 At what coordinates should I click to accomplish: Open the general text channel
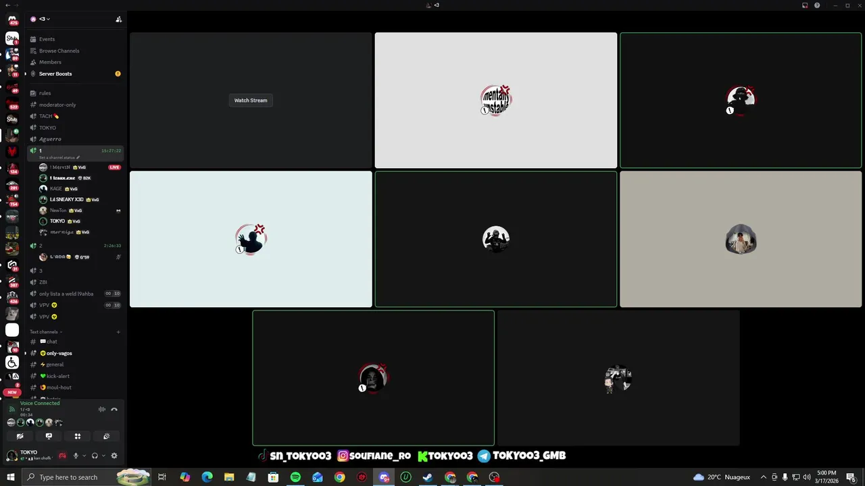point(75,364)
